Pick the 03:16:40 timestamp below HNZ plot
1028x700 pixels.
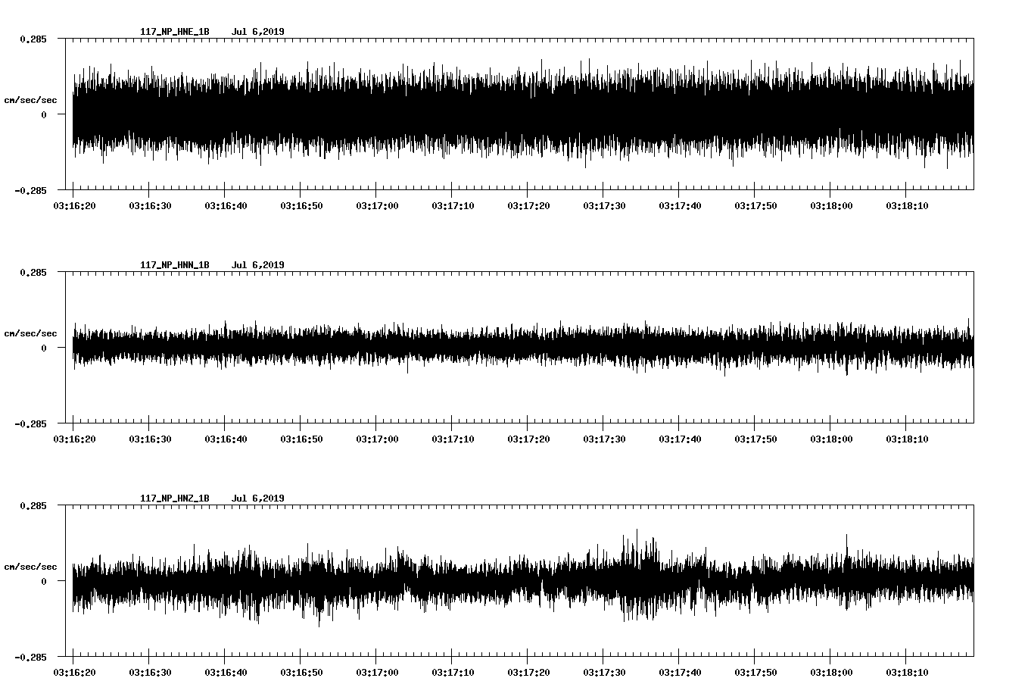226,672
